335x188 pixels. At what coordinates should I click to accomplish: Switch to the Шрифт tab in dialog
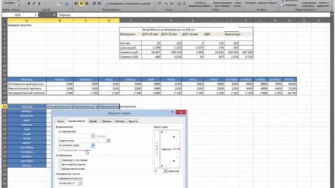pos(93,121)
